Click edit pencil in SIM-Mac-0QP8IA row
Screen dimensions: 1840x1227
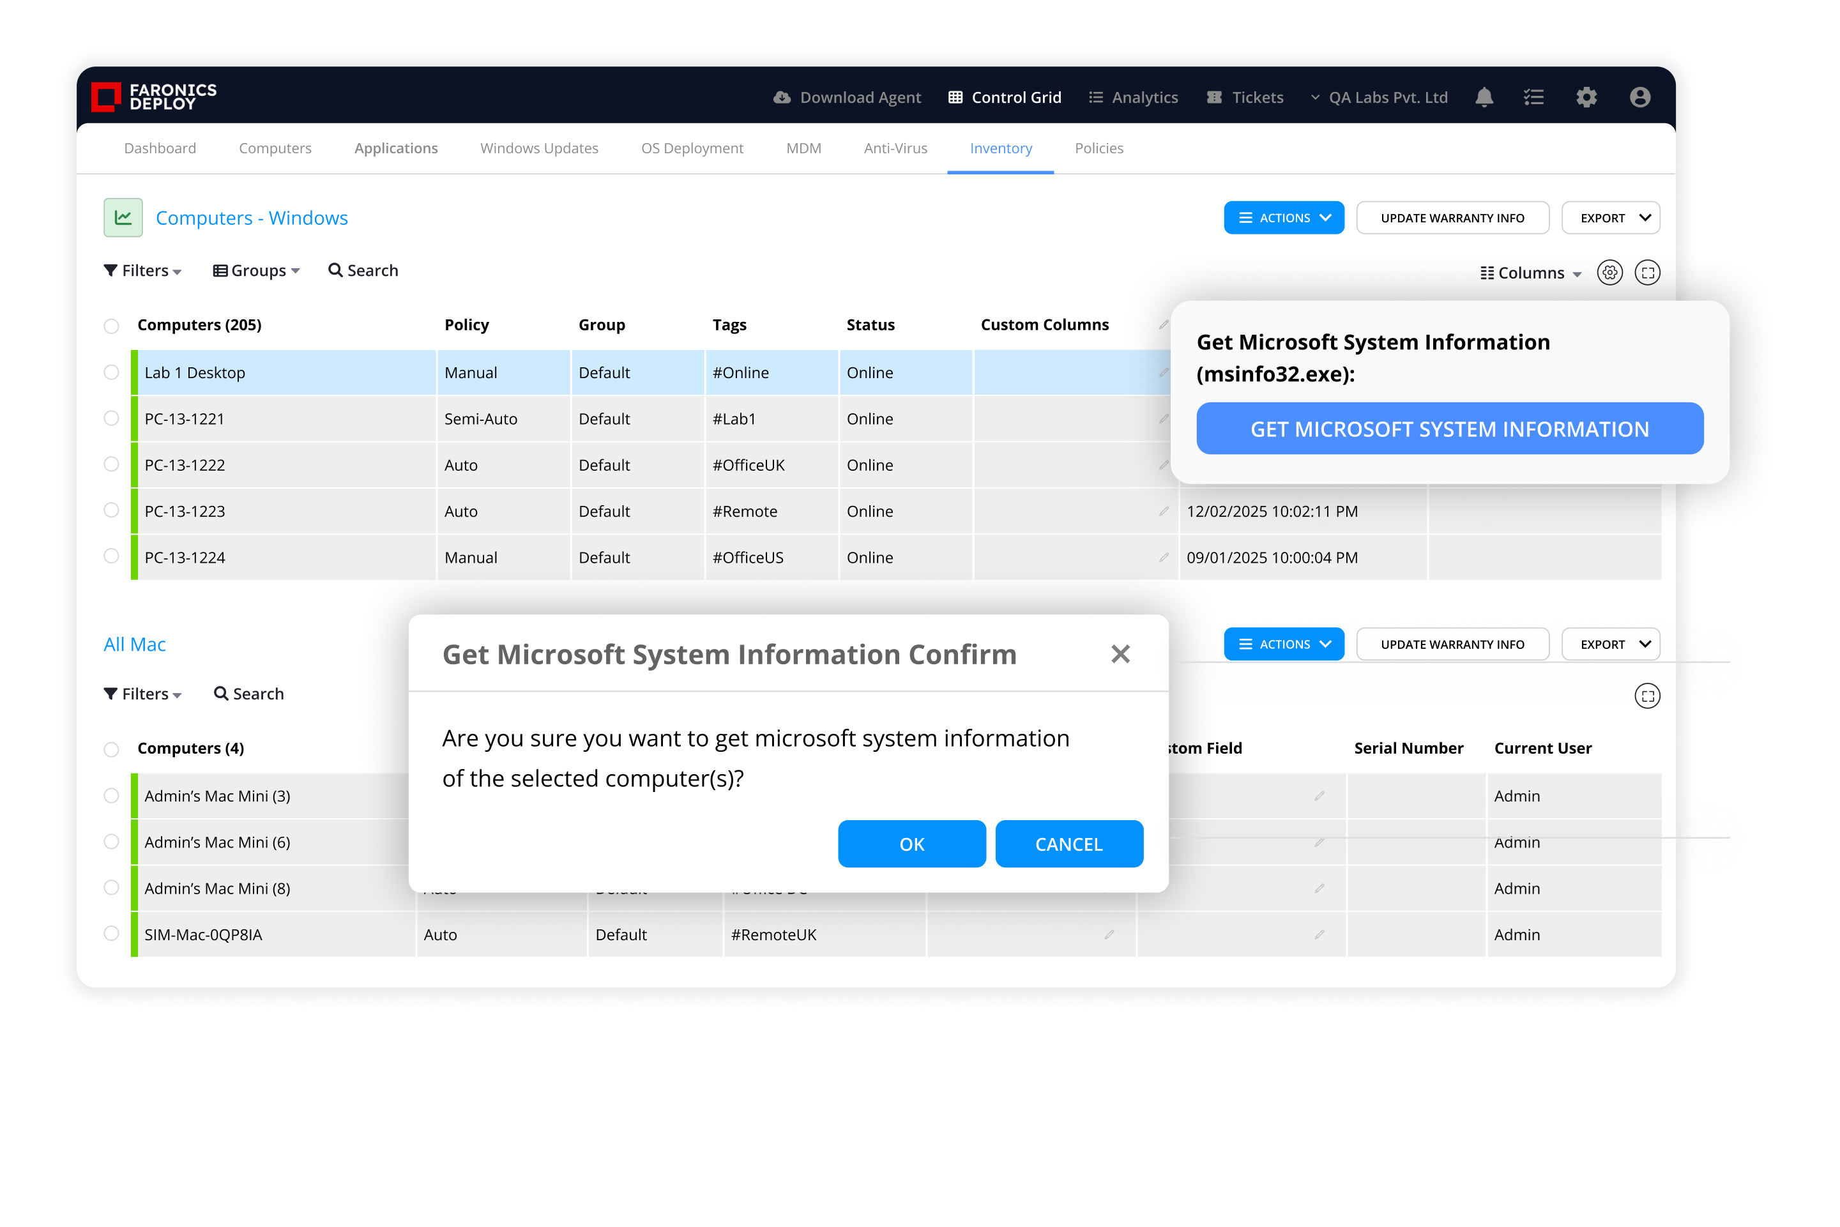(1109, 934)
